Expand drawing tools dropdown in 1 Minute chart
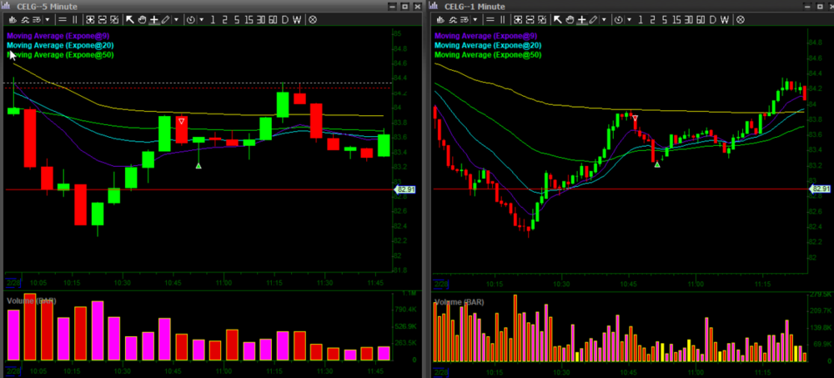 pyautogui.click(x=604, y=19)
